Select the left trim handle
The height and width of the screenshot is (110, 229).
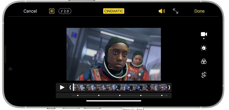coord(70,87)
